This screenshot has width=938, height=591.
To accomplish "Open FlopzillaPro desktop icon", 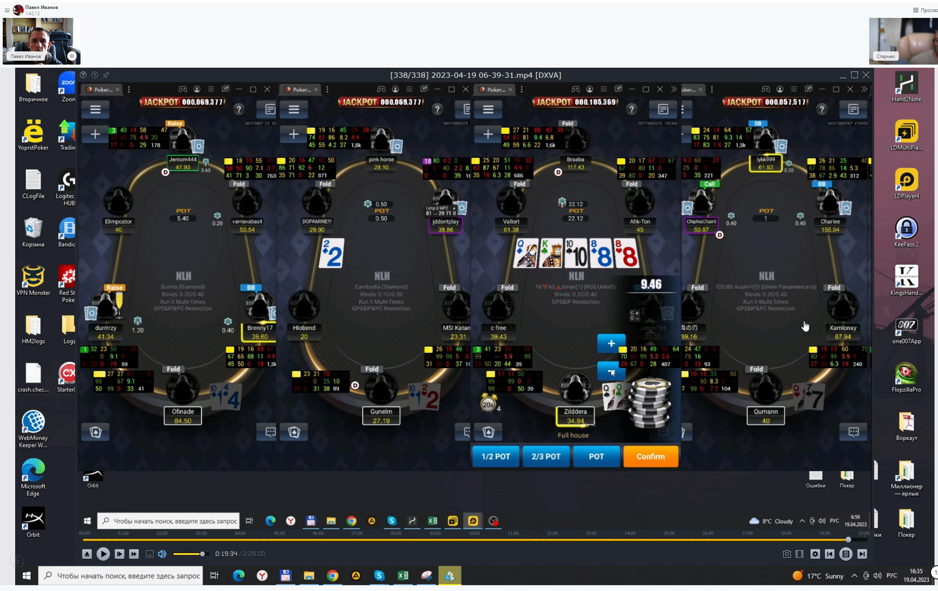I will coord(906,377).
